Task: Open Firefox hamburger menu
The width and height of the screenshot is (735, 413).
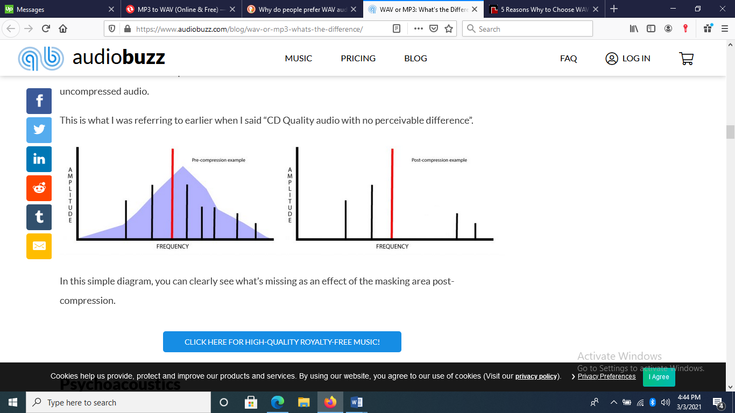Action: coord(725,29)
